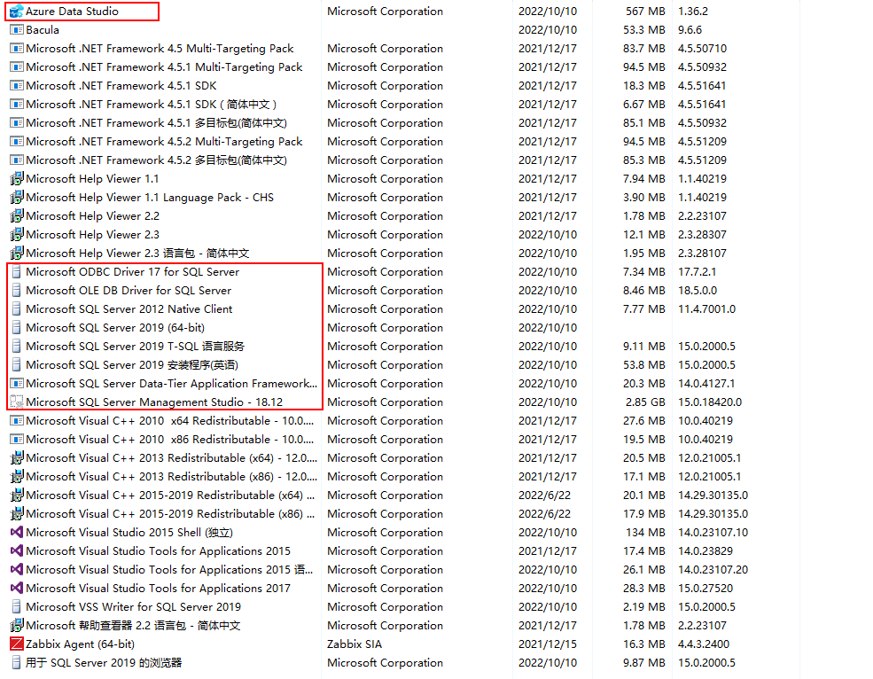Click the Visual C++ 2013 Redistributable (x64) icon
Viewport: 873px width, 679px height.
click(17, 458)
